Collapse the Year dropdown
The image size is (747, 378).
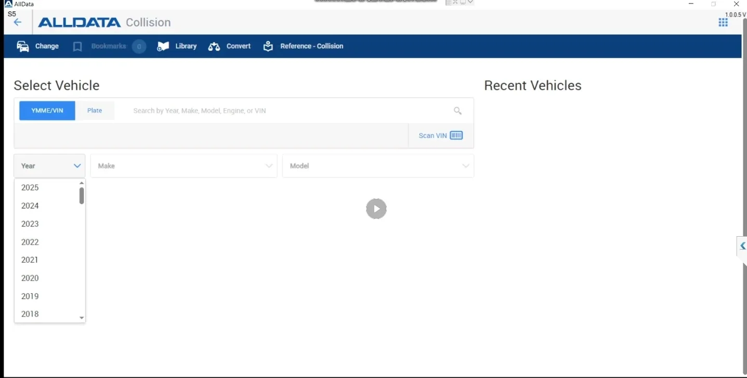tap(49, 166)
